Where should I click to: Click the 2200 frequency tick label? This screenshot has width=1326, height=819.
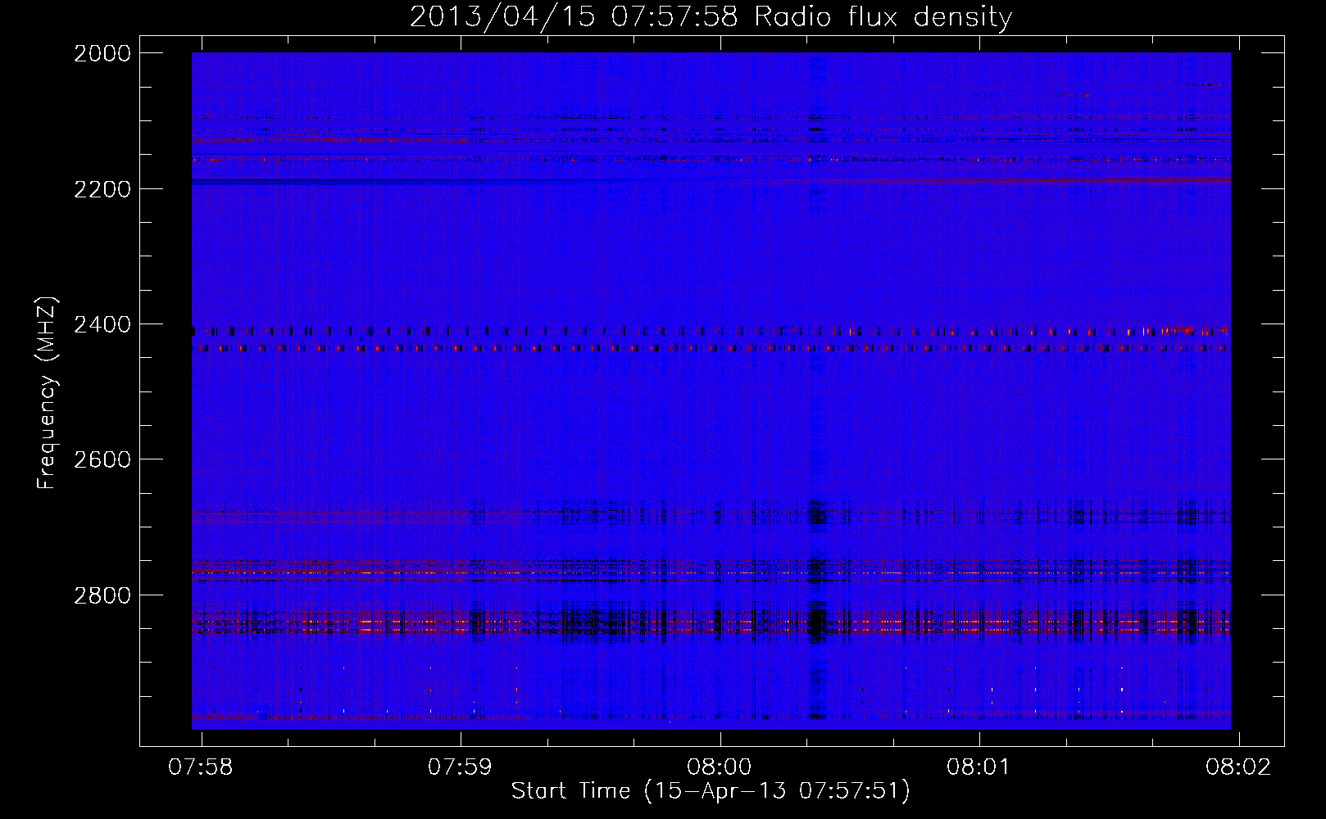coord(102,189)
